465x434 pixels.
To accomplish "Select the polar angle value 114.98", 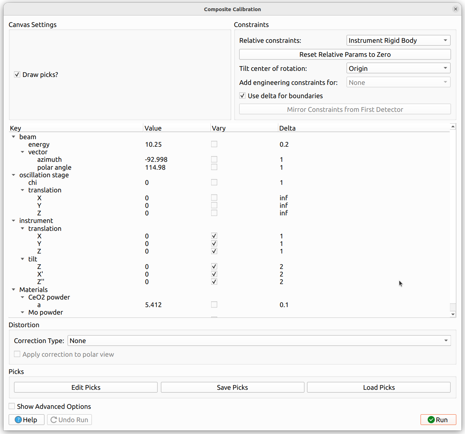I will (x=155, y=167).
